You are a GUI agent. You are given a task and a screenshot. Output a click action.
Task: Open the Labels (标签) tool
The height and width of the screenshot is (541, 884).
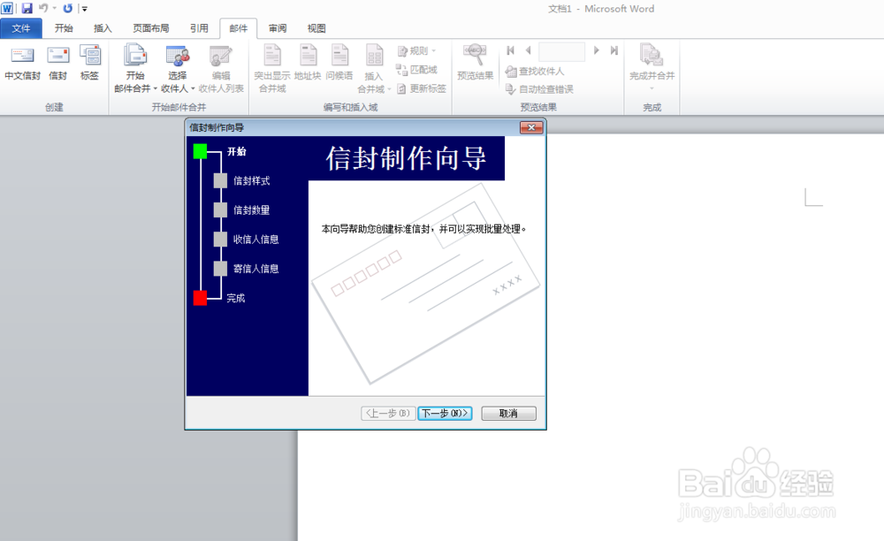(89, 63)
